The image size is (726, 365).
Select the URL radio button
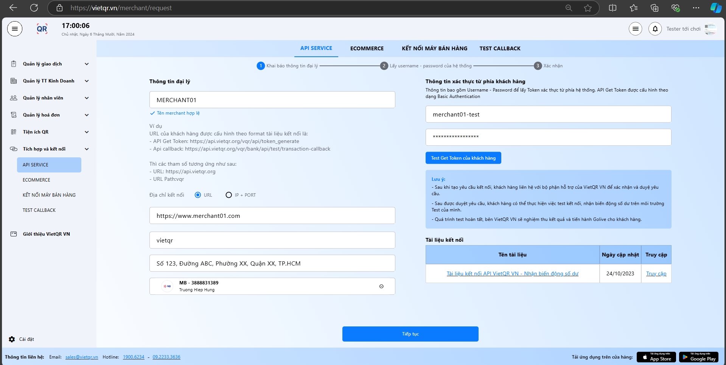(x=198, y=195)
